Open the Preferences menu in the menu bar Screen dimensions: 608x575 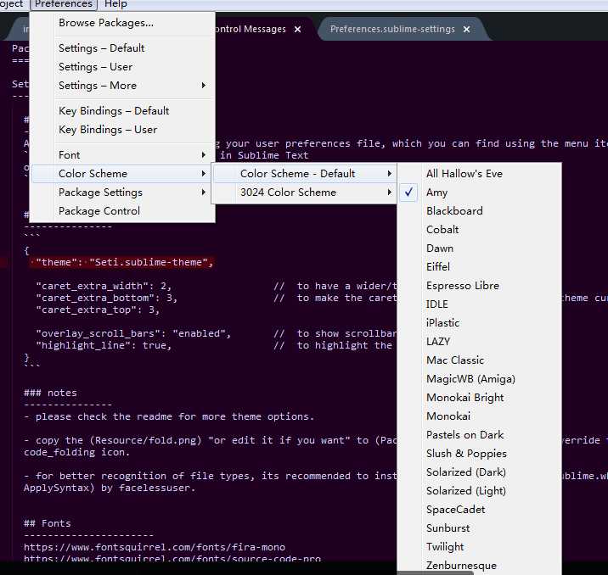coord(64,4)
